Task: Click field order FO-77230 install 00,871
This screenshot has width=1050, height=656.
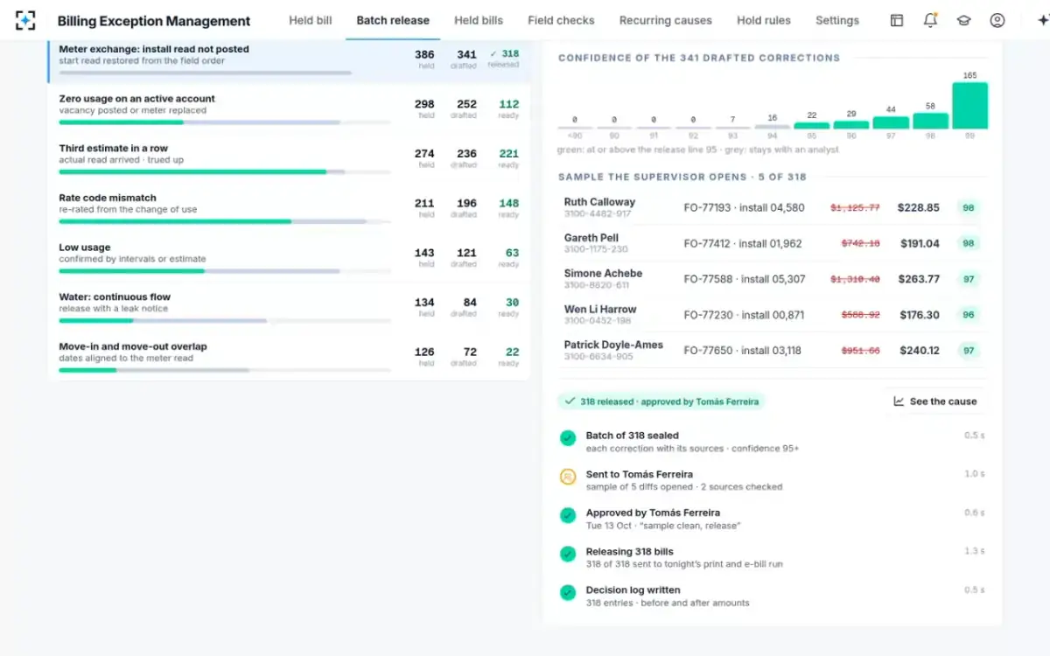Action: pyautogui.click(x=744, y=315)
